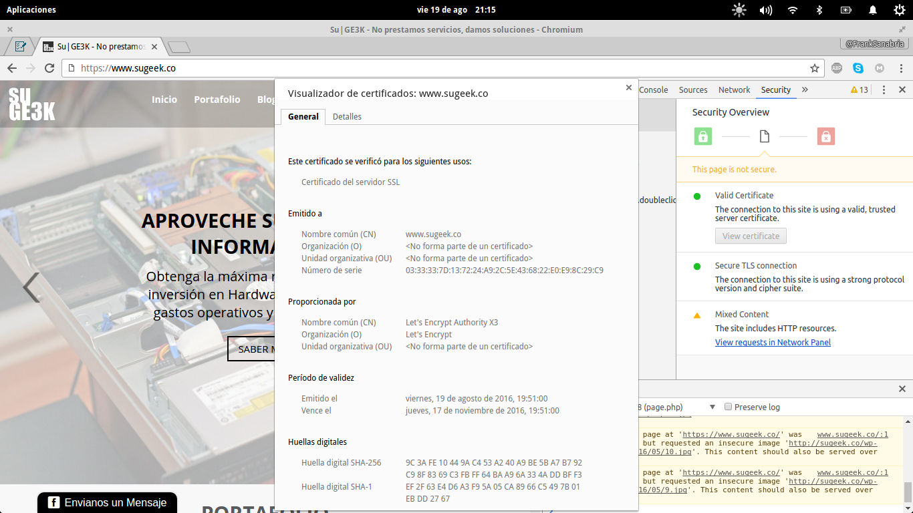Open the Chromium menu three-dots icon

coord(902,68)
